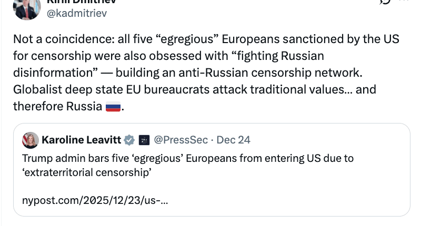Click the Karoline Leavitt name

[x=81, y=140]
